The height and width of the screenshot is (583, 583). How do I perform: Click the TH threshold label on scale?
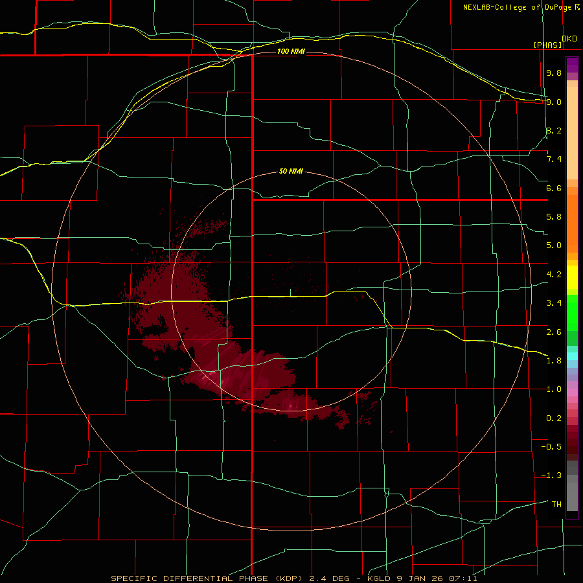[556, 505]
